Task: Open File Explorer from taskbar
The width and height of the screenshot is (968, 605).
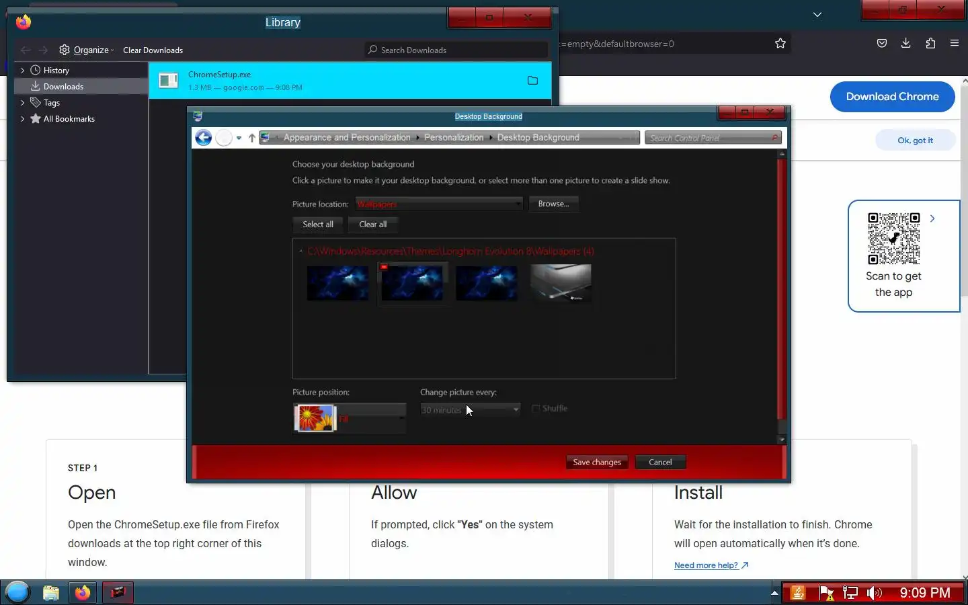Action: pos(51,593)
